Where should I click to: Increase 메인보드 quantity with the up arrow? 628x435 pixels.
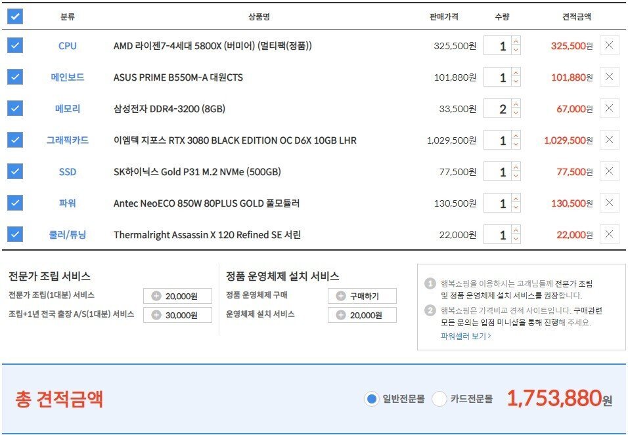(x=516, y=72)
